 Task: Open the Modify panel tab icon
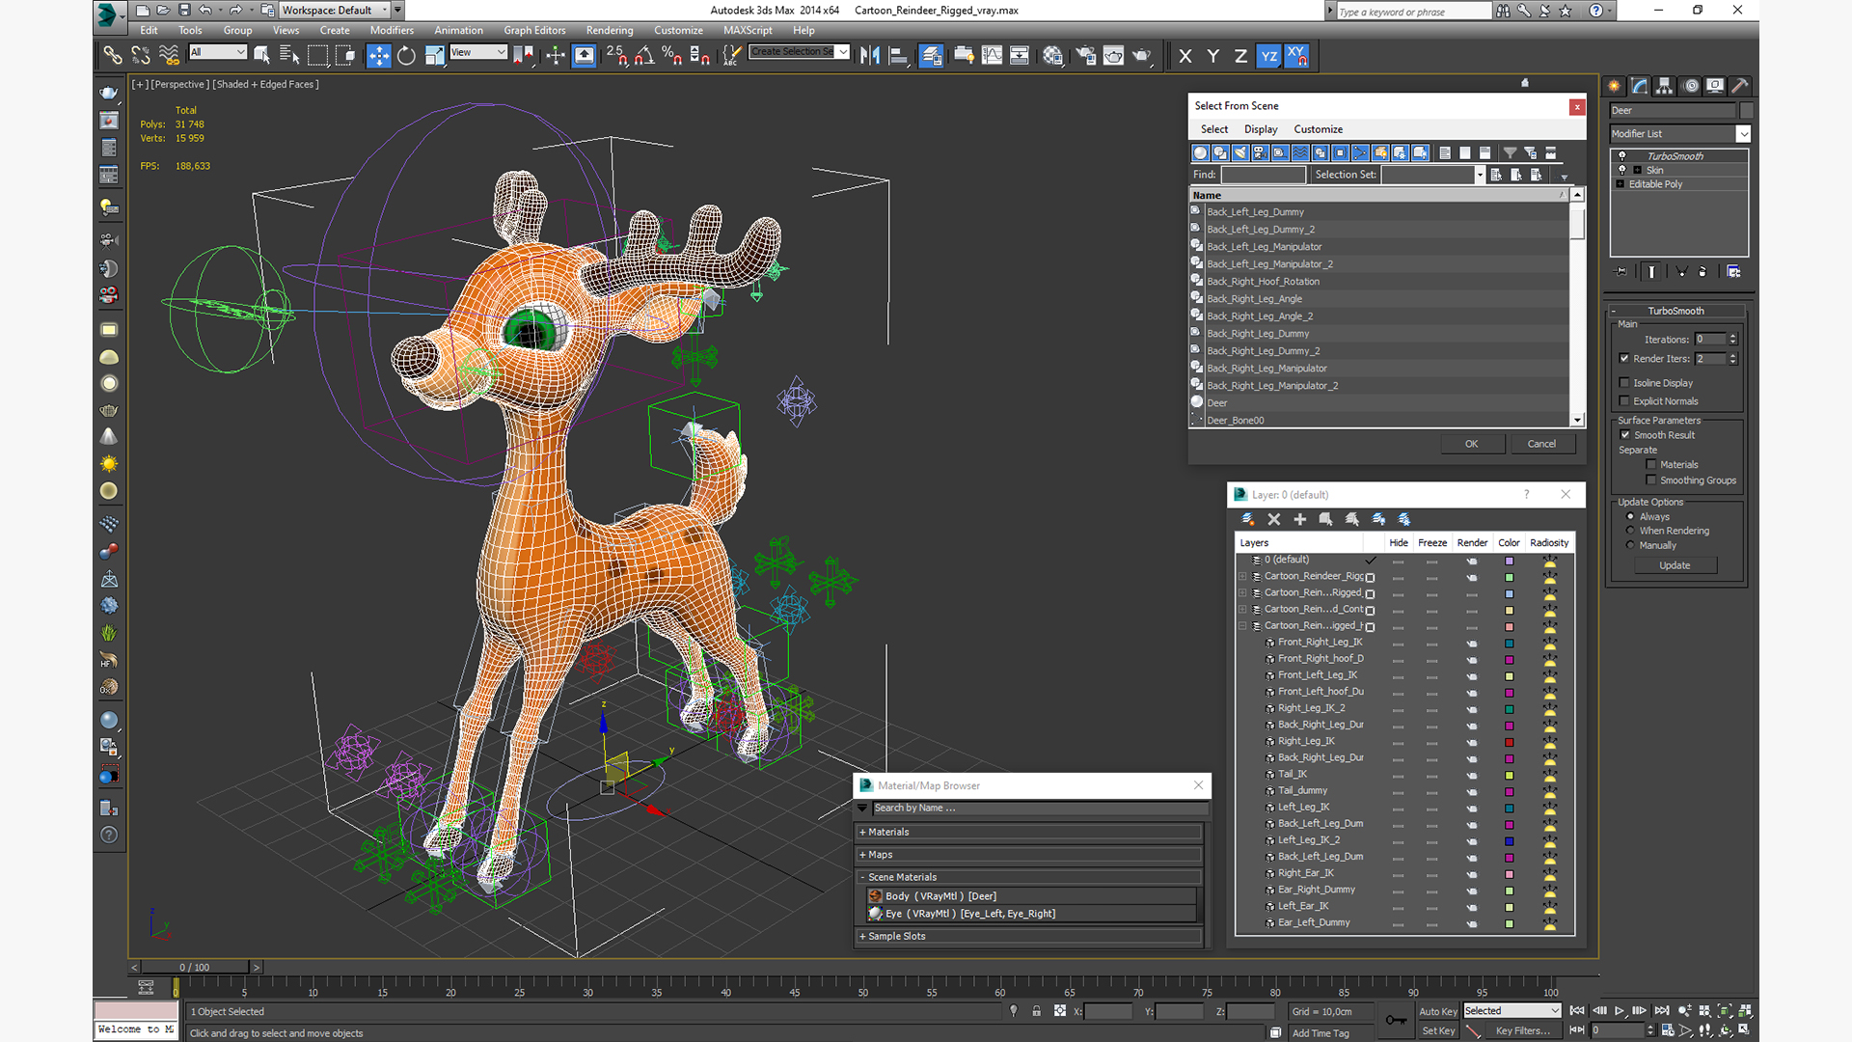1639,86
